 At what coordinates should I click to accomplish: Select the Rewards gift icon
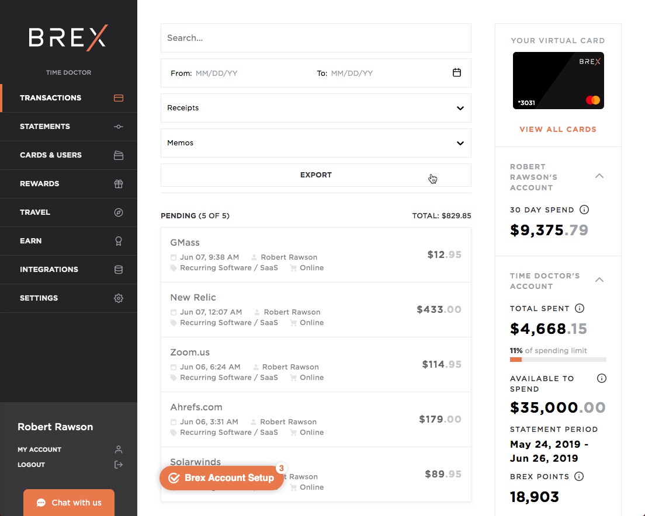pos(119,183)
